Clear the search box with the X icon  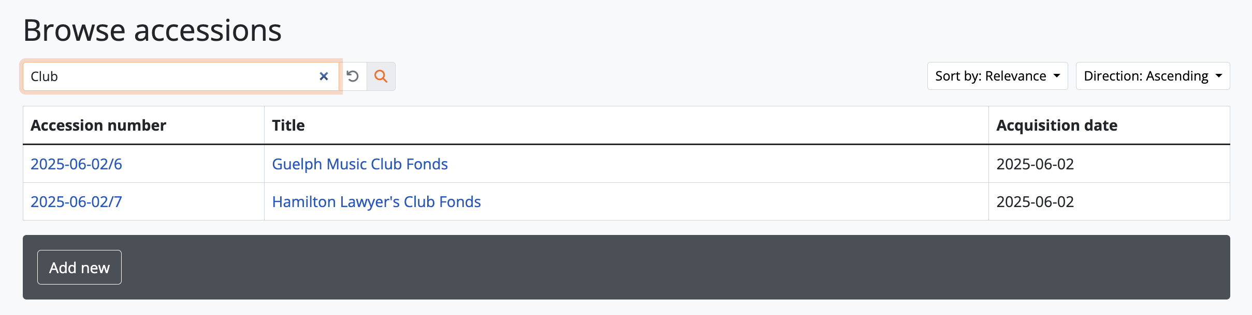(x=324, y=76)
